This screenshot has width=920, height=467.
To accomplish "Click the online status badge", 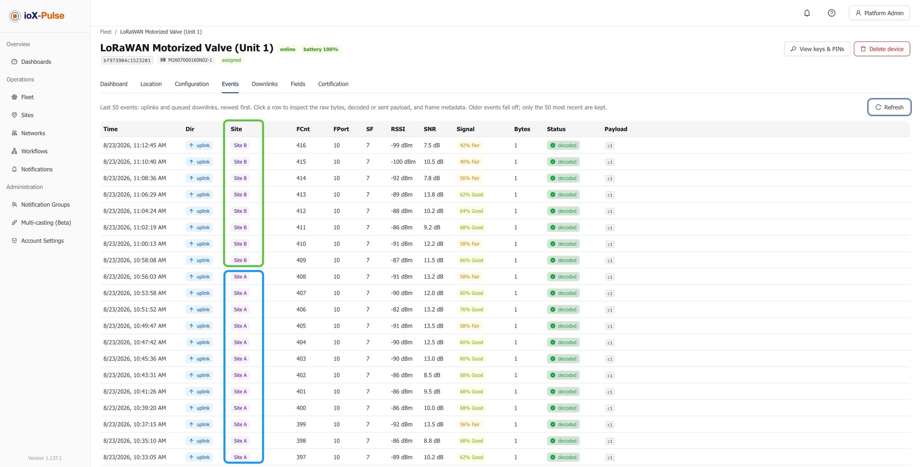I will coord(287,49).
